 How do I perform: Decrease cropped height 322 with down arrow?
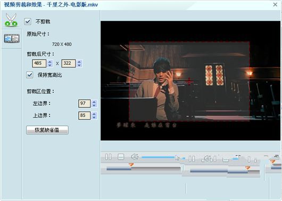79,65
